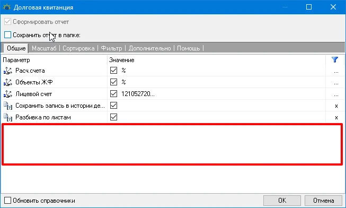Image resolution: width=346 pixels, height=208 pixels.
Task: Toggle Сохранить запись в истории checkbox
Action: 113,106
